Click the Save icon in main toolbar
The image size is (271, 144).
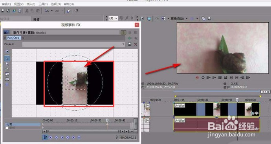pyautogui.click(x=3, y=11)
